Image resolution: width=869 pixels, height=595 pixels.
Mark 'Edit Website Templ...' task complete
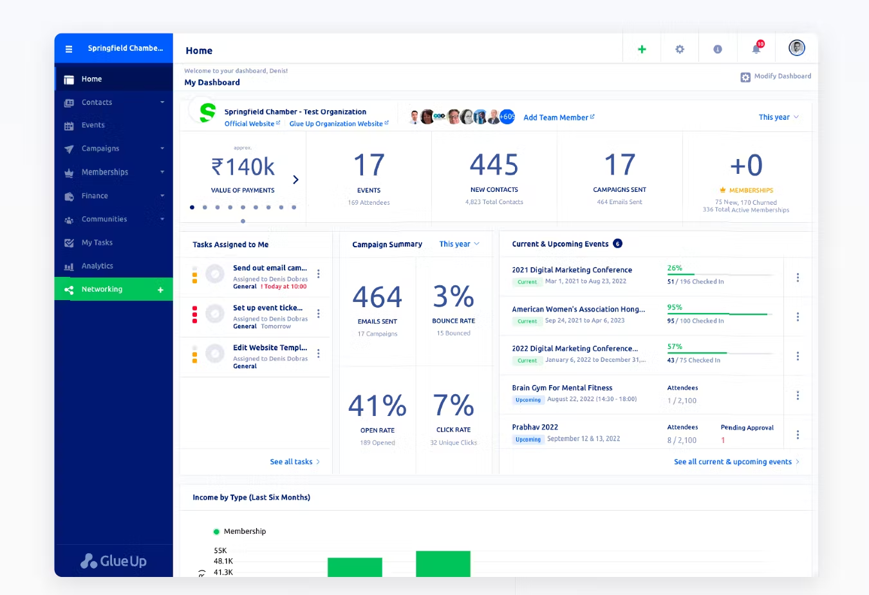(214, 354)
